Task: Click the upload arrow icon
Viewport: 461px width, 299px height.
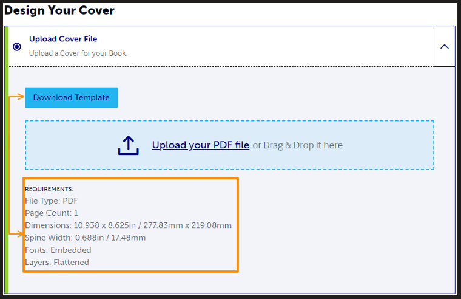Action: click(x=129, y=145)
